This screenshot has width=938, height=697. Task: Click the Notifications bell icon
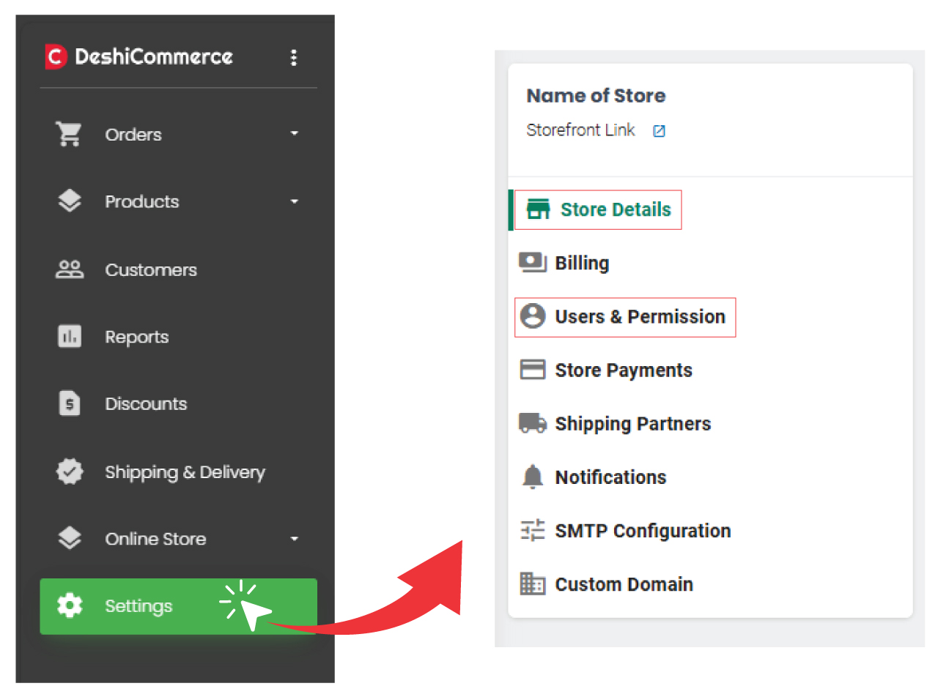tap(533, 477)
